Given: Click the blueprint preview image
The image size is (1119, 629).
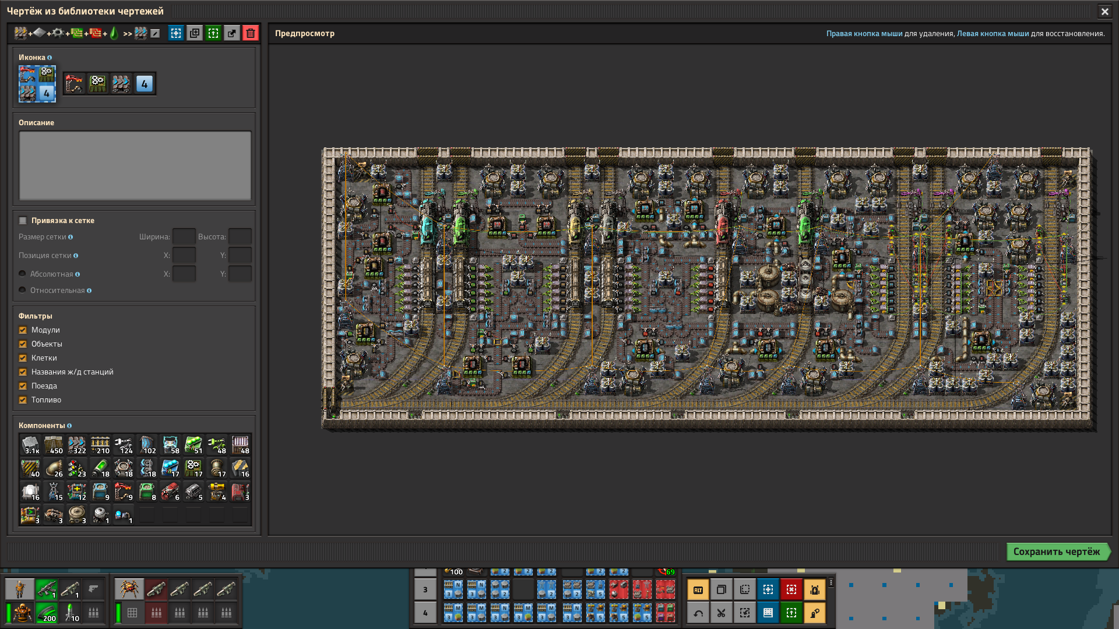Looking at the screenshot, I should pyautogui.click(x=708, y=289).
